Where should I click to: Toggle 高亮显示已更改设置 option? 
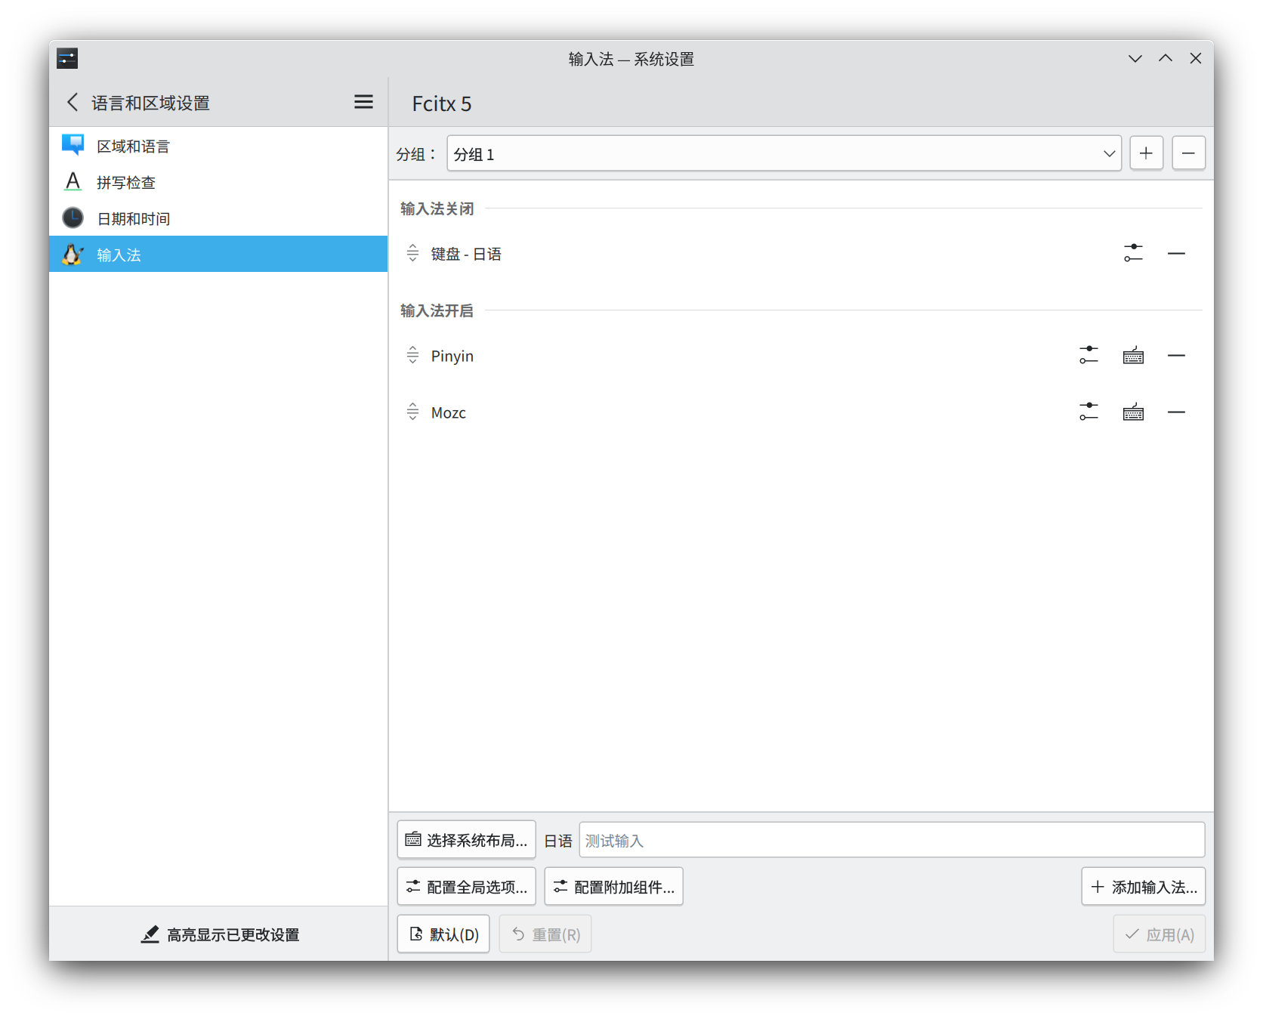pos(220,934)
